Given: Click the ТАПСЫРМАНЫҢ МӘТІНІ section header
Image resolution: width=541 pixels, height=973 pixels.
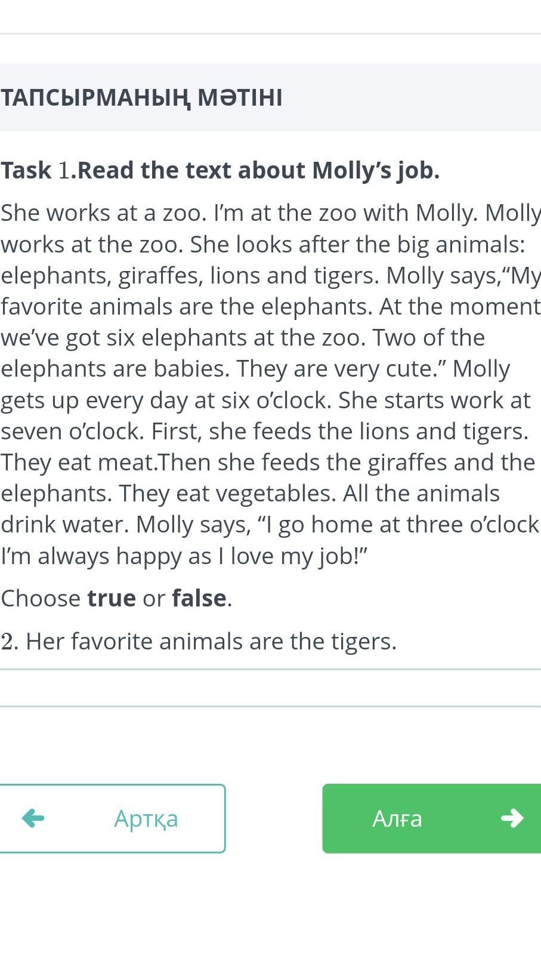Looking at the screenshot, I should coord(142,97).
